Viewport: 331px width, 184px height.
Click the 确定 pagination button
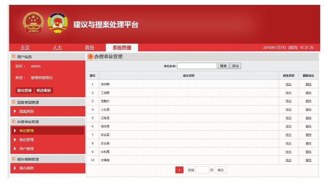(221, 170)
